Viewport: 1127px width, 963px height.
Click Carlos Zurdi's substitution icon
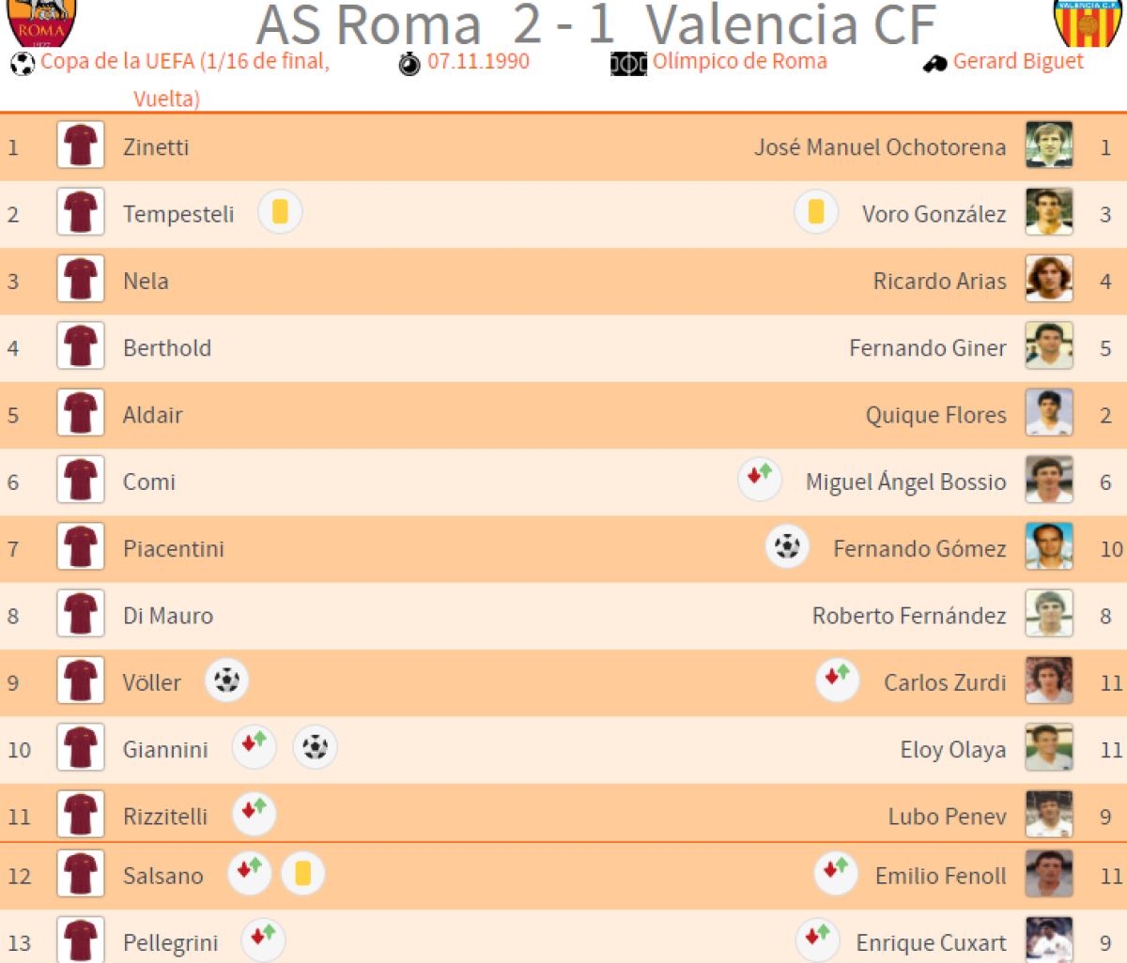tap(837, 680)
